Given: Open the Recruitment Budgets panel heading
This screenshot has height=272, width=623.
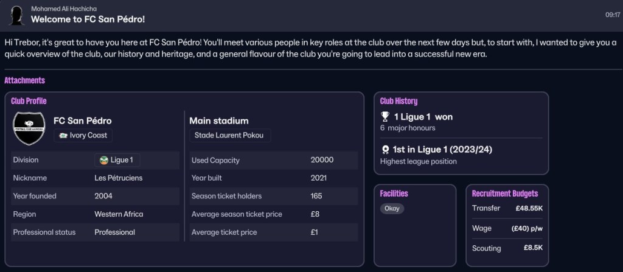Looking at the screenshot, I should [x=504, y=194].
